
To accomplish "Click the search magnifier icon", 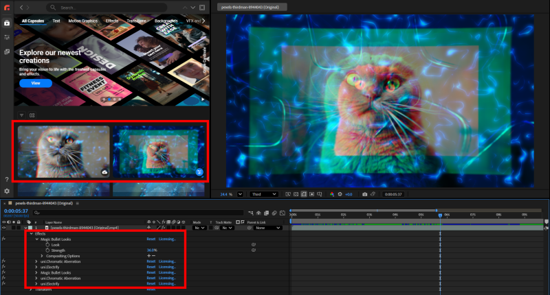I will [x=53, y=8].
